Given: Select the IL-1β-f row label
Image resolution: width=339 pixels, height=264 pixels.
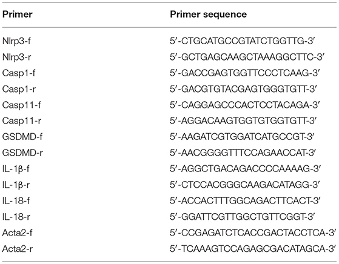Looking at the screenshot, I should point(16,169).
